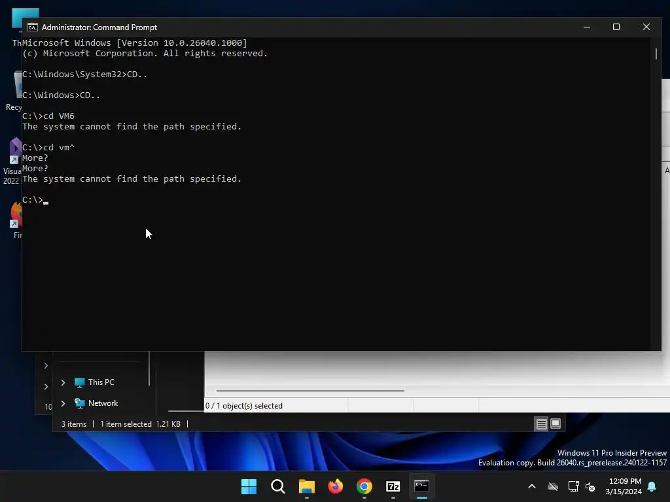Open 7-Zip from the taskbar
The height and width of the screenshot is (502, 670).
coord(393,486)
